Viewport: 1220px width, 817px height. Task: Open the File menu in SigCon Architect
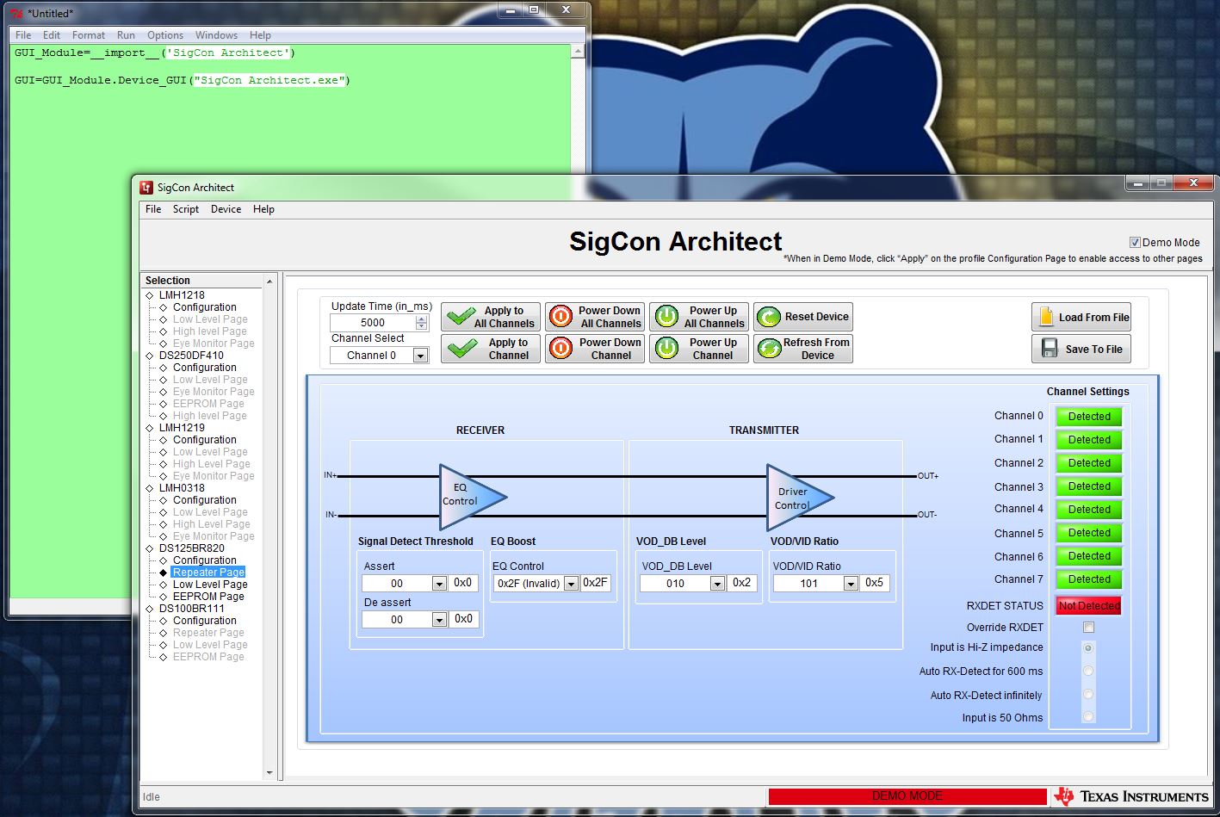153,209
